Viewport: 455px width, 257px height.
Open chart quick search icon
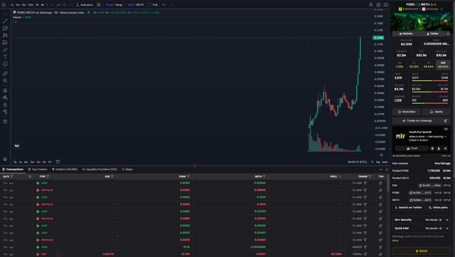tap(371, 5)
